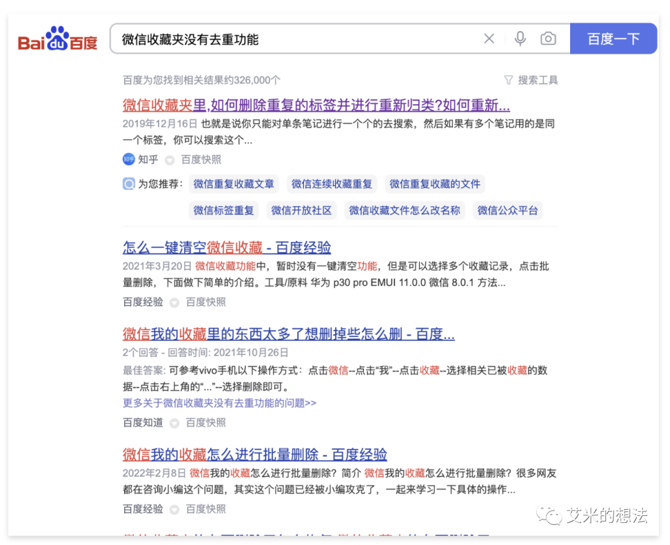Open result 微信我的收藏里的东西太多了想删掉些怎么删
The image size is (670, 545).
[288, 333]
